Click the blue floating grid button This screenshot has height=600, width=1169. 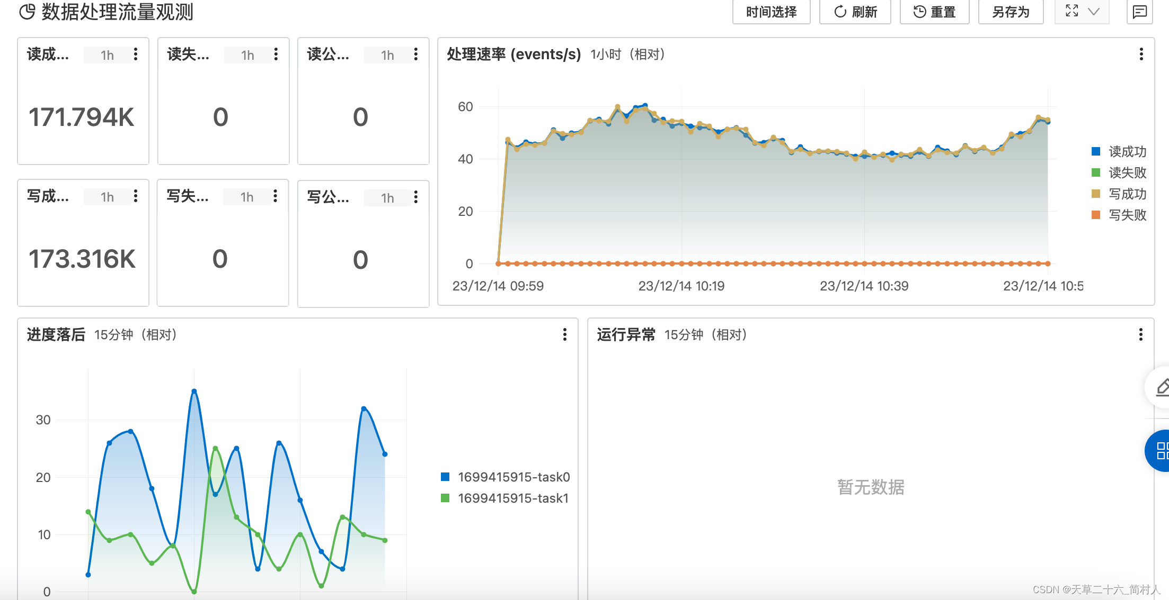pyautogui.click(x=1159, y=451)
